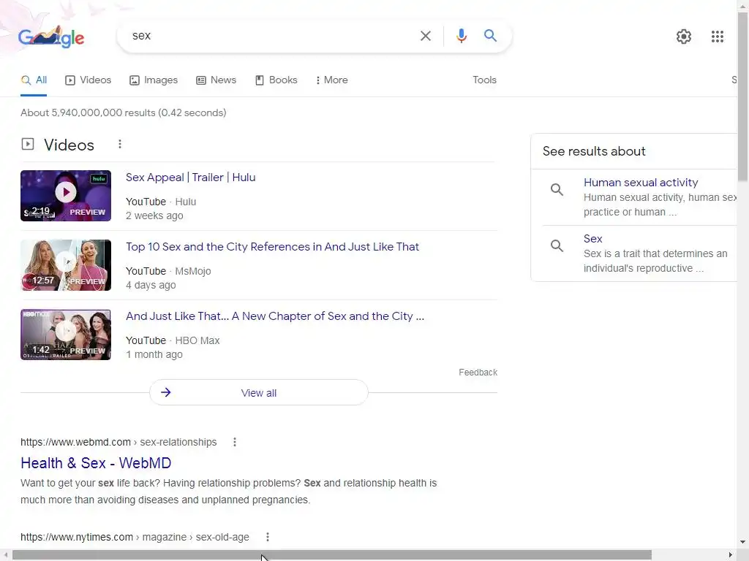Screen dimensions: 749x561
Task: Open Human sexual activity result
Action: (640, 183)
